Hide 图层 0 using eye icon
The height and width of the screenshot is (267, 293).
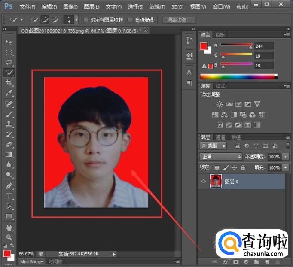pos(204,182)
